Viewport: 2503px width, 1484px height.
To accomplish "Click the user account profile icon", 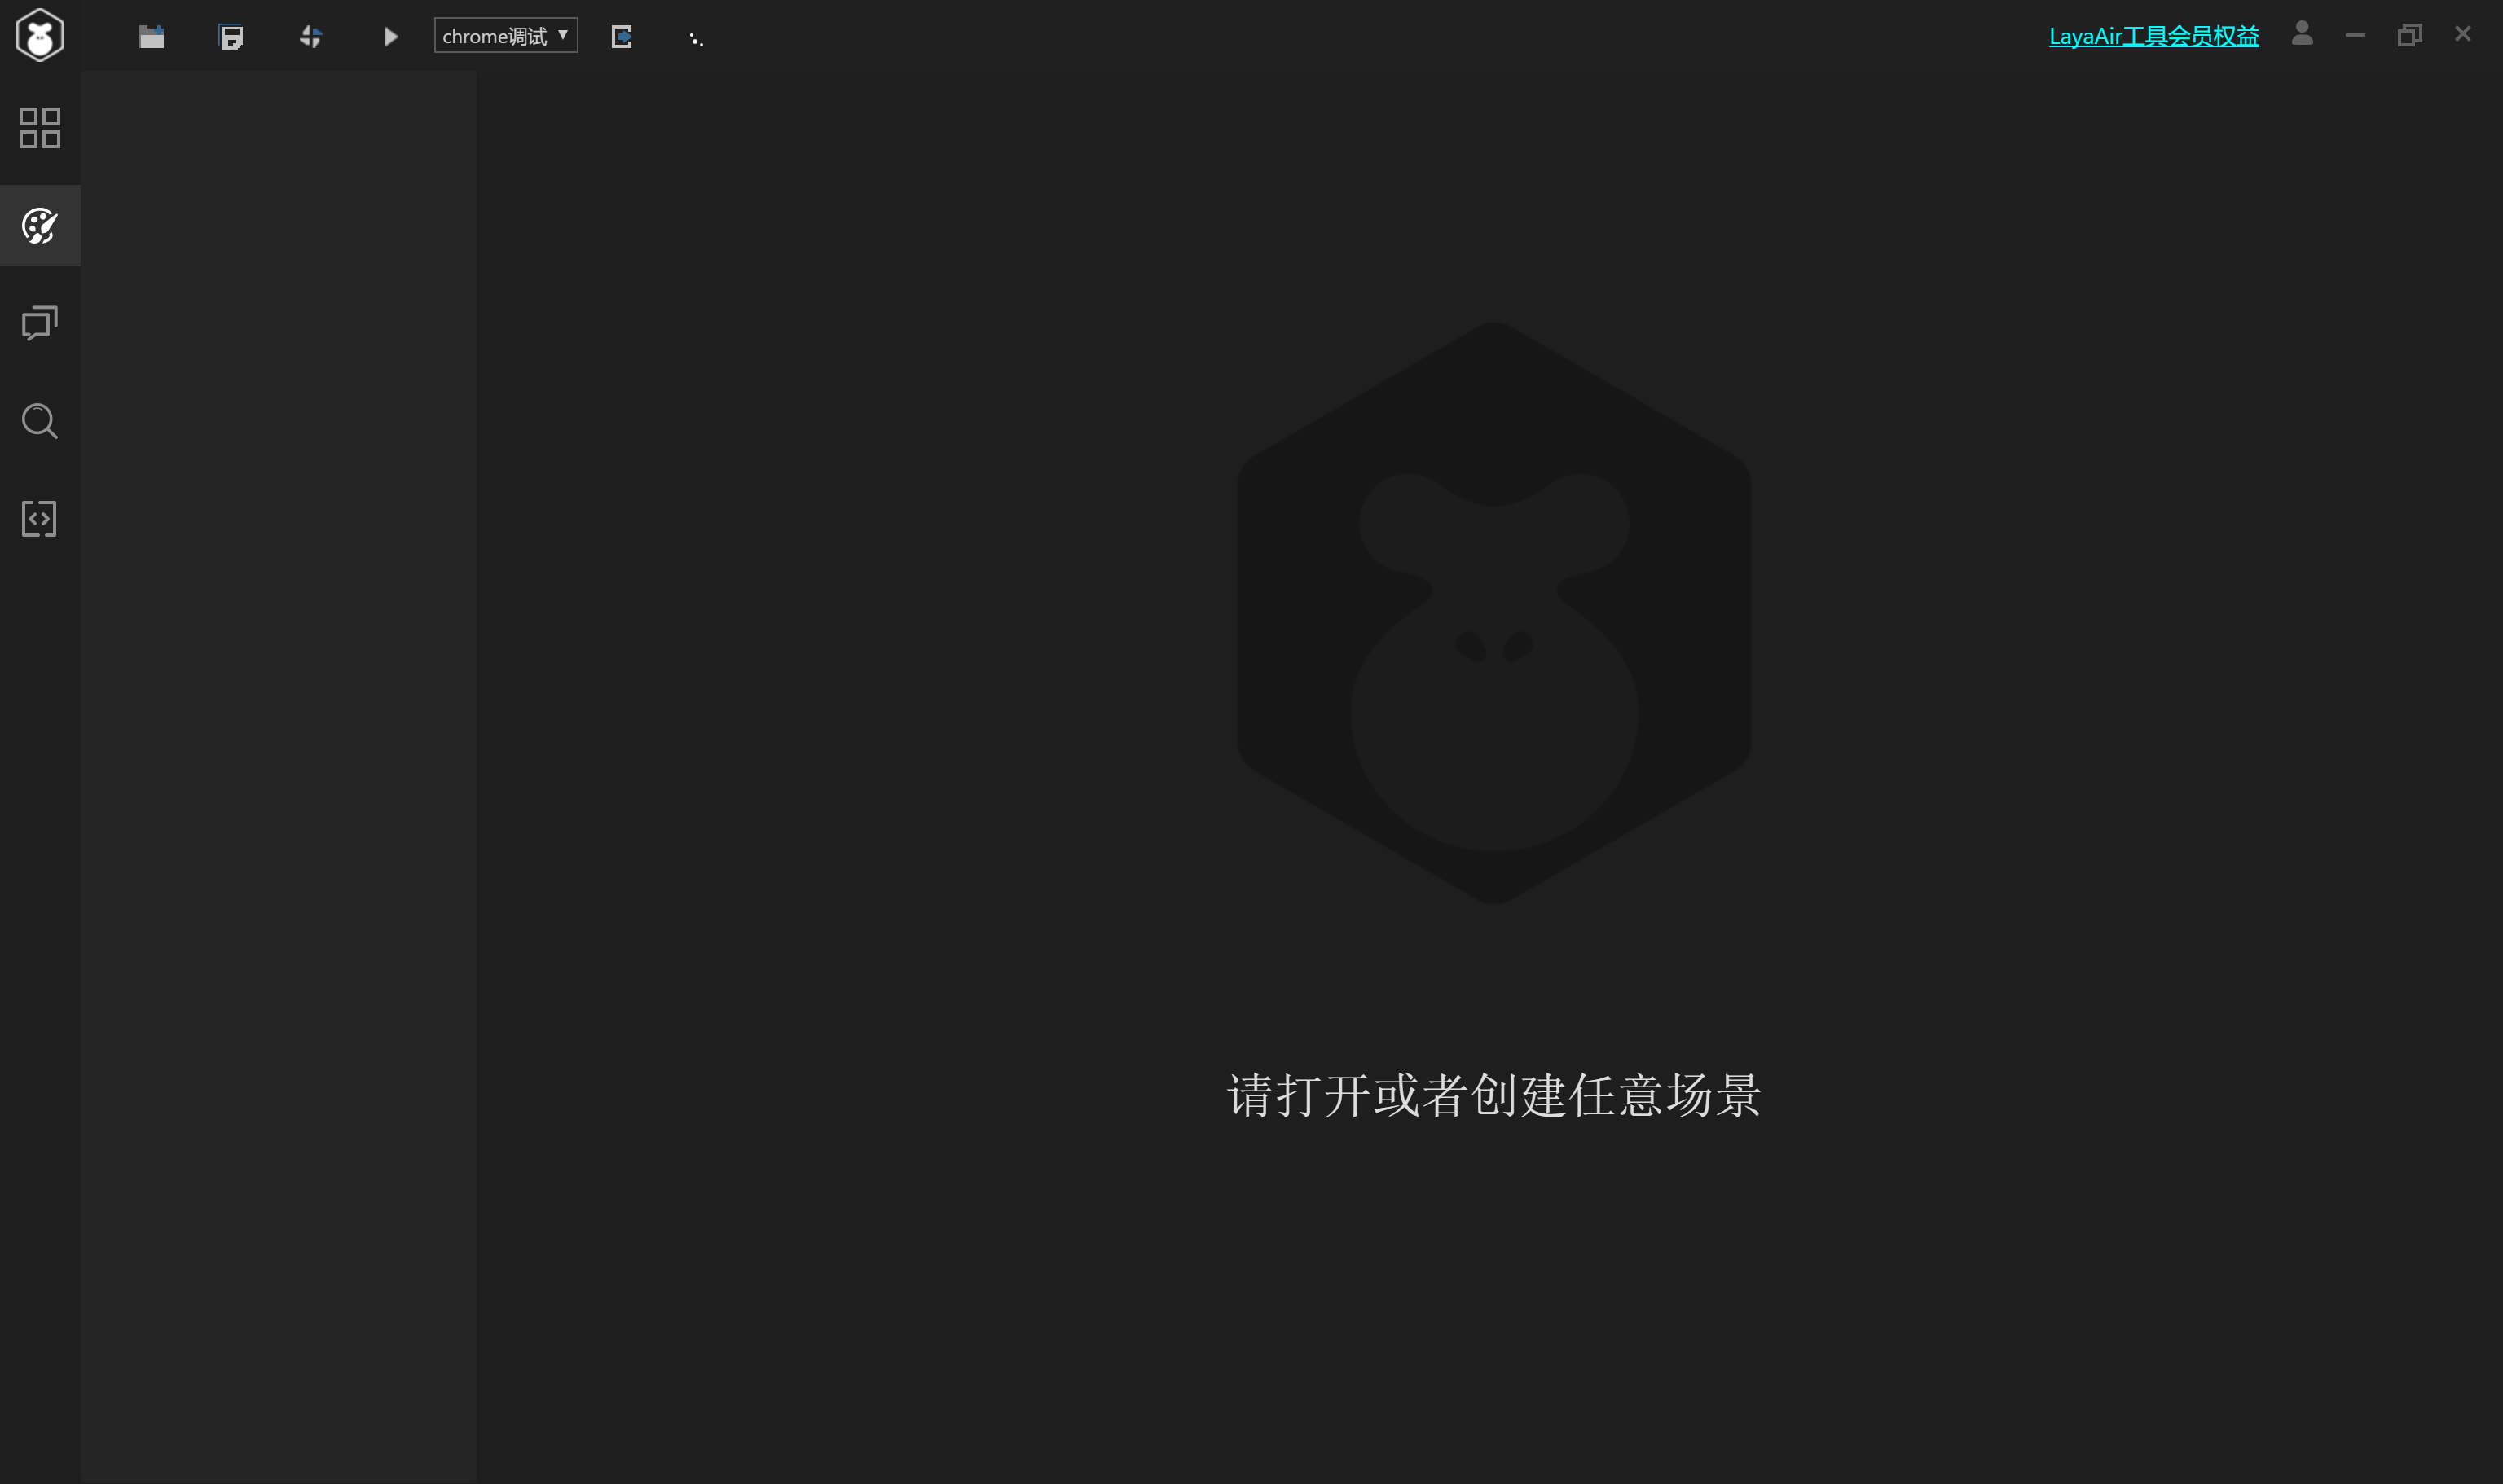I will point(2302,34).
